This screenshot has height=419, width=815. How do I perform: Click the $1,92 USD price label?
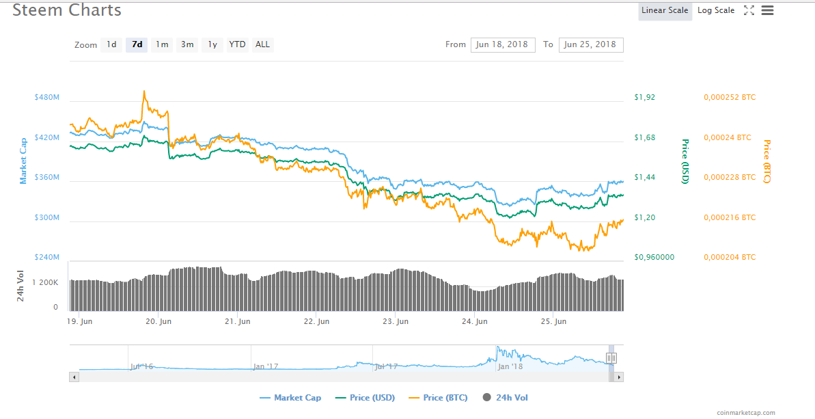click(x=645, y=97)
